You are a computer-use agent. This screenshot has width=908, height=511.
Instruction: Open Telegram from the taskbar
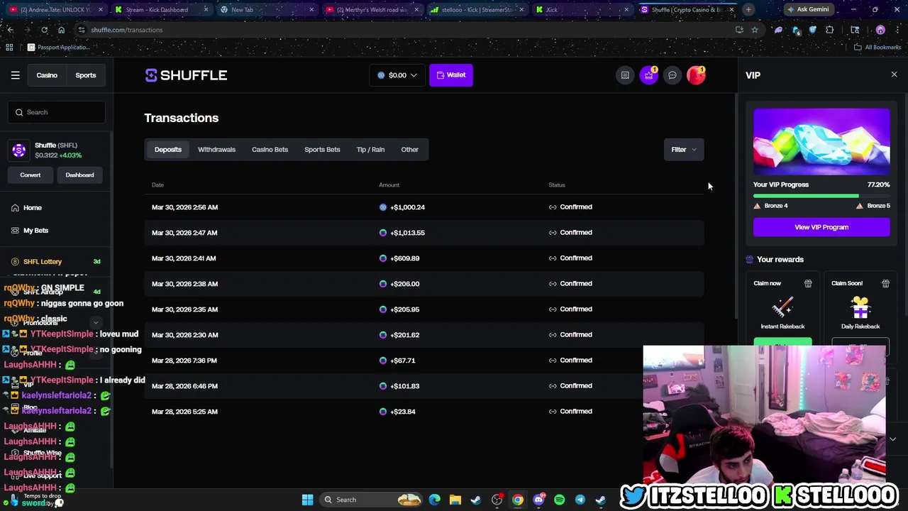point(580,500)
